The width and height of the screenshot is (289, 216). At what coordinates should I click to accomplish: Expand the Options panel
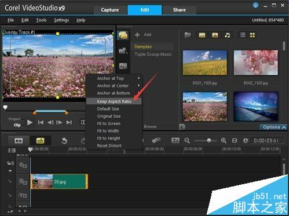click(x=274, y=127)
